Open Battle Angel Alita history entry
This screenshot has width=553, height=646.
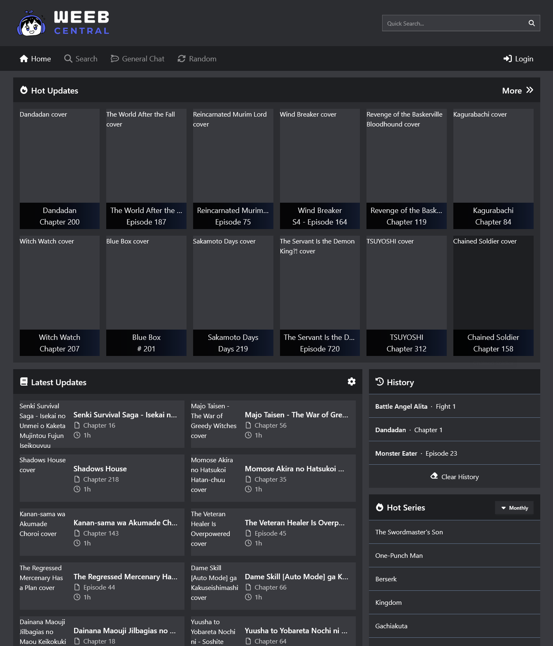[455, 406]
